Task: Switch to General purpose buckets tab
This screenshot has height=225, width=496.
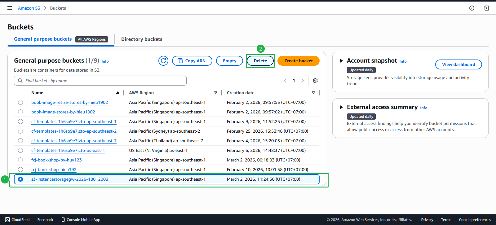Action: coord(43,39)
